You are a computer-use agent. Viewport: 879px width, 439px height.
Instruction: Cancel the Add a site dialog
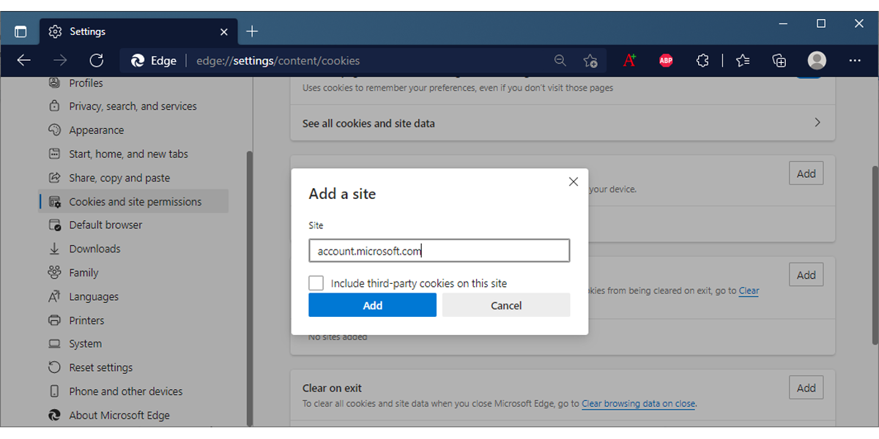tap(506, 304)
